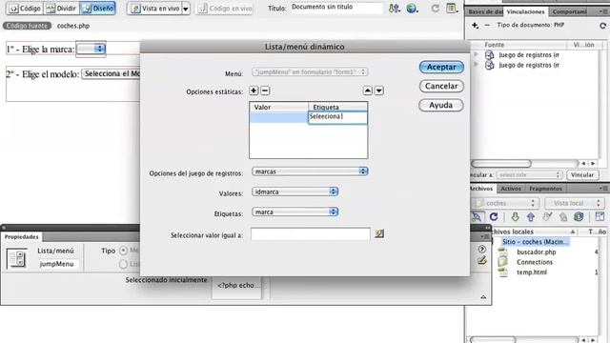Click Aceptar in the dialog
Screen dimensions: 610x343
point(441,67)
